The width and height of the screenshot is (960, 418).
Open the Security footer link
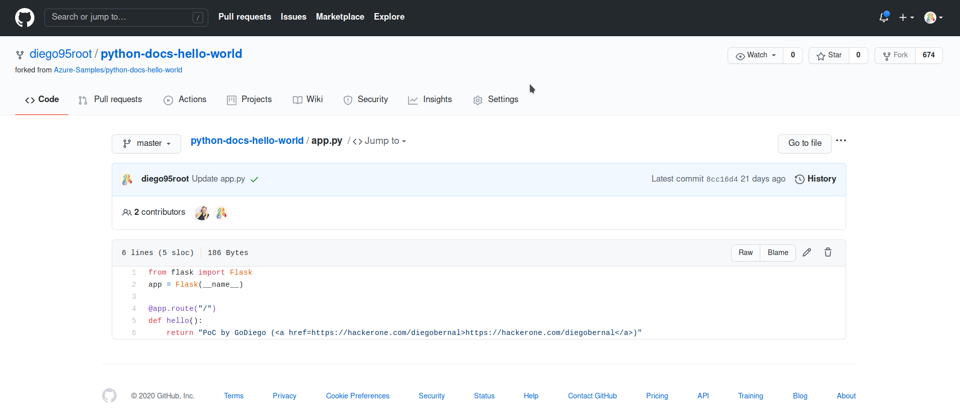pos(432,396)
